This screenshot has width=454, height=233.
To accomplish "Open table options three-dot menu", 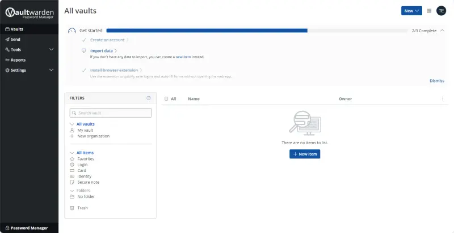I will [443, 98].
